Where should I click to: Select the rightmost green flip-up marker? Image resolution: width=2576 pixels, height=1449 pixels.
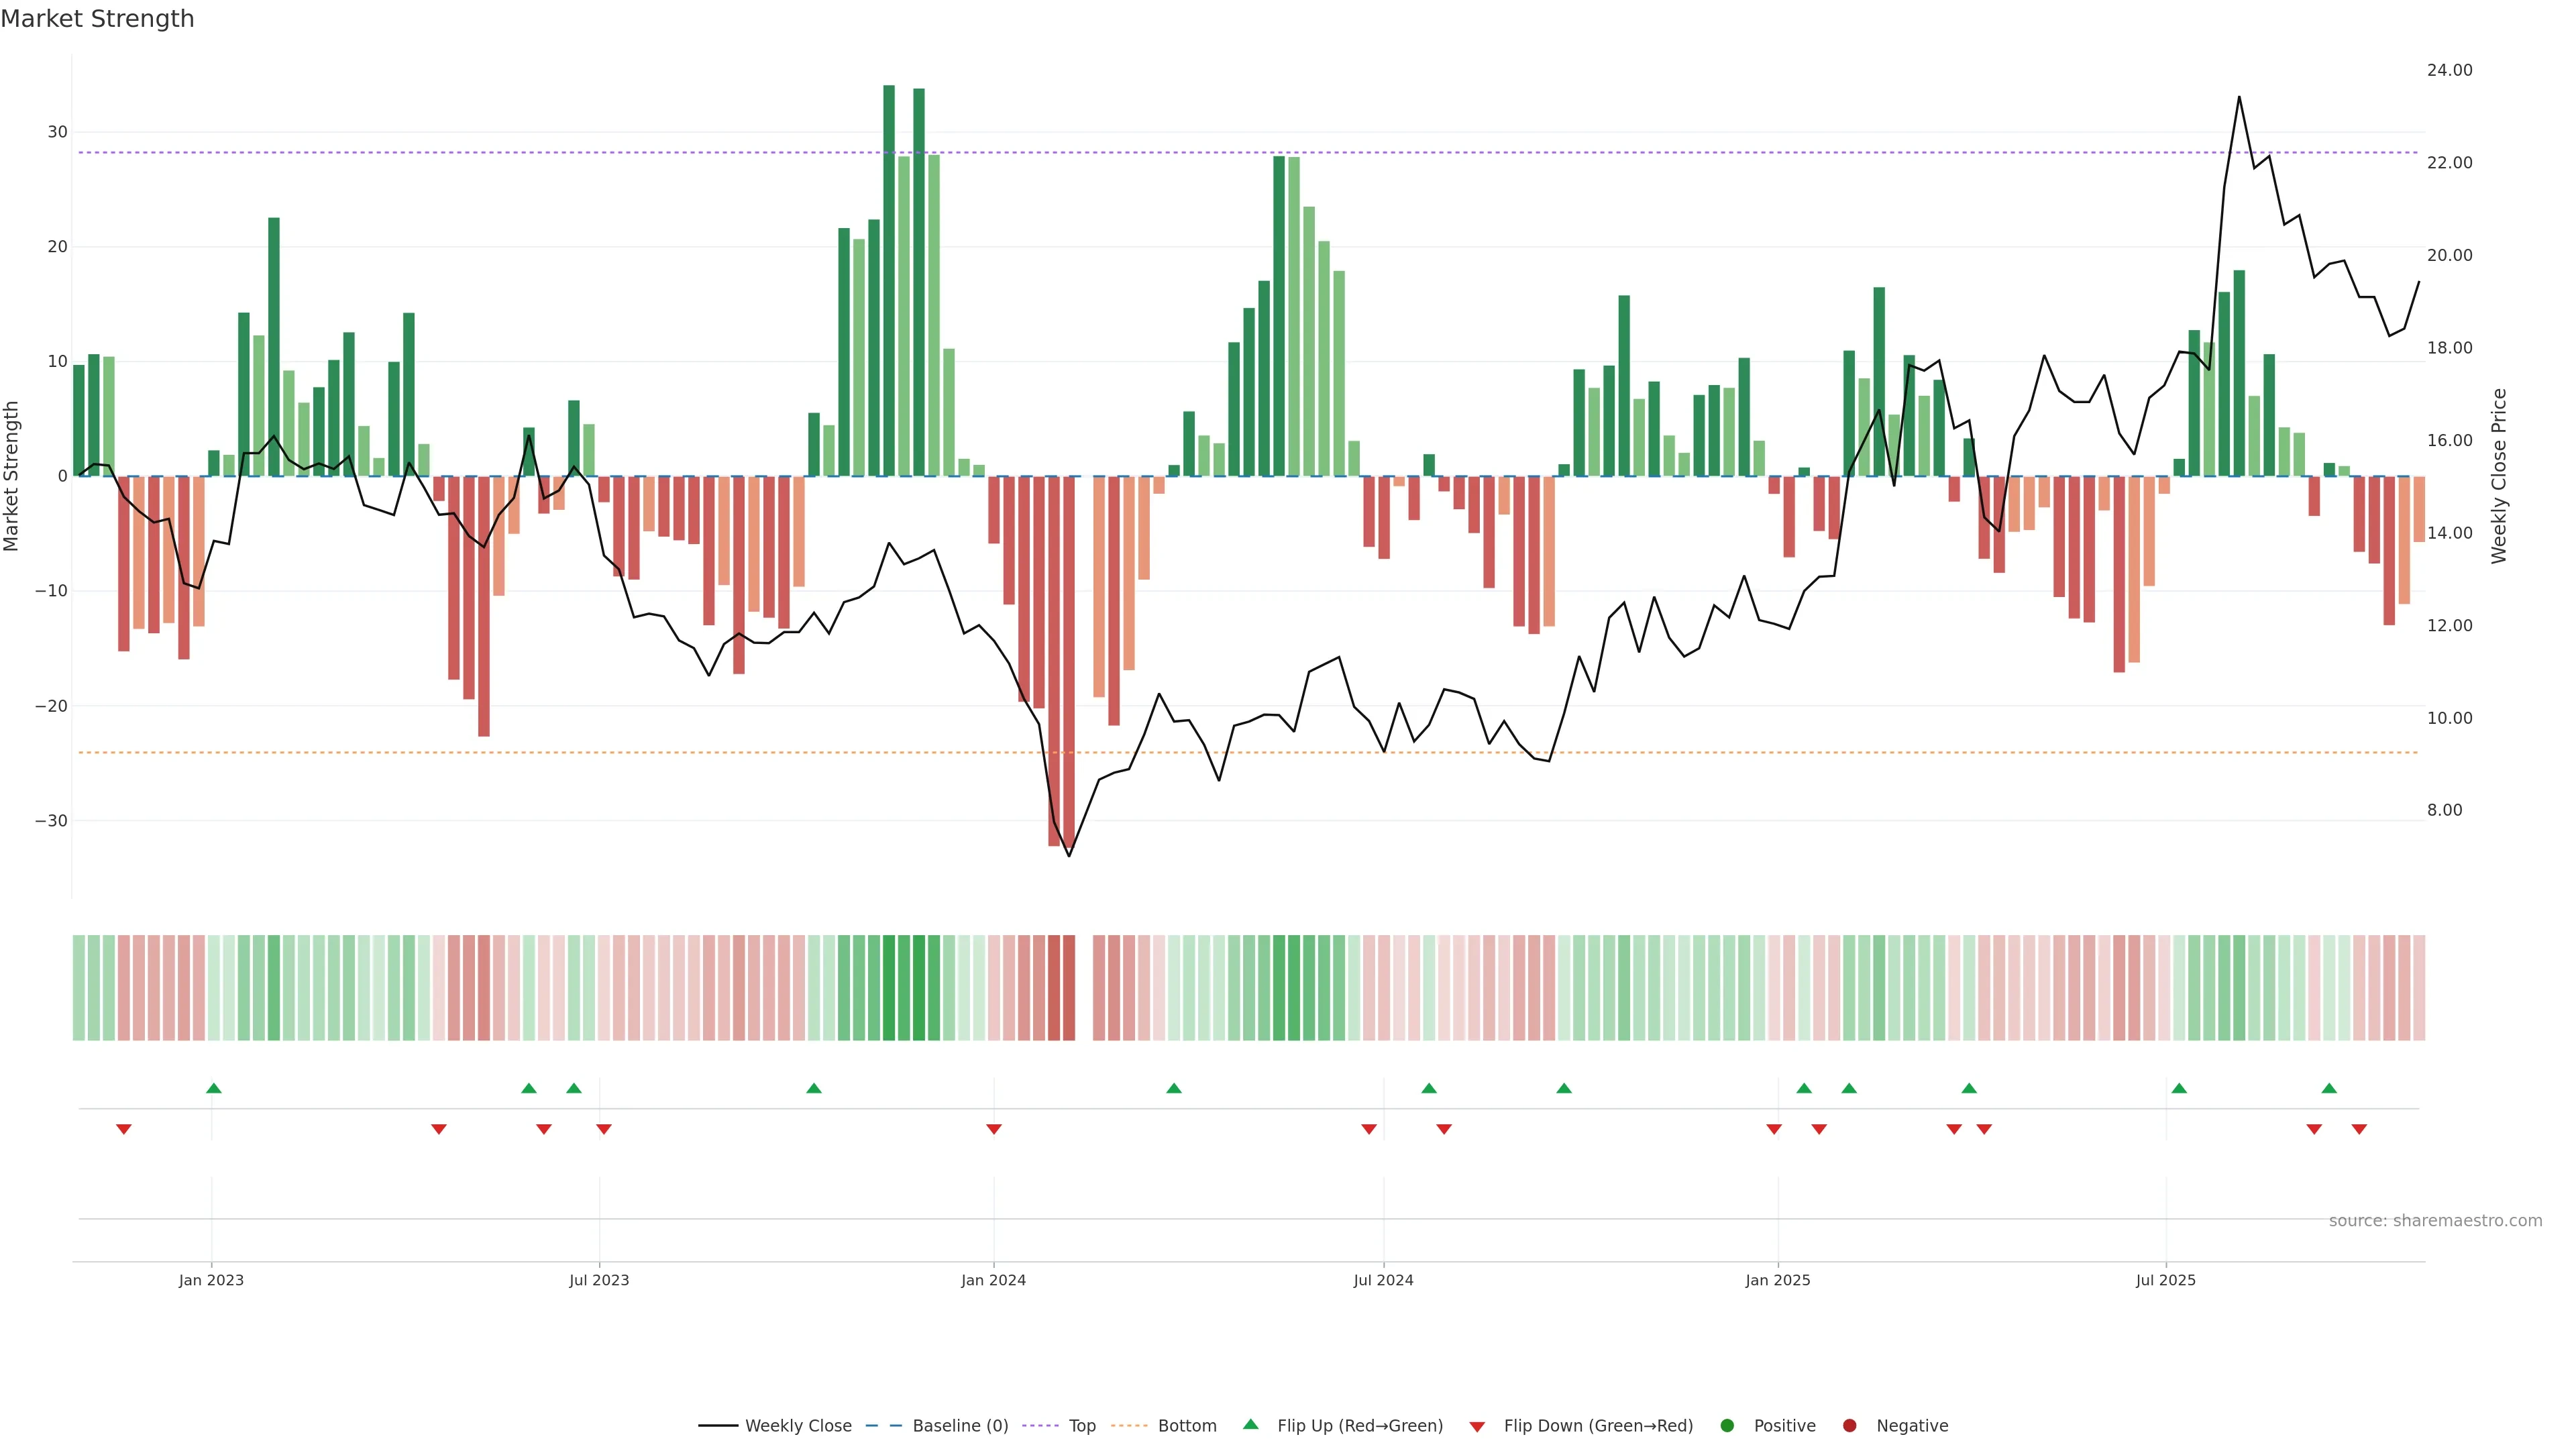[2329, 1088]
